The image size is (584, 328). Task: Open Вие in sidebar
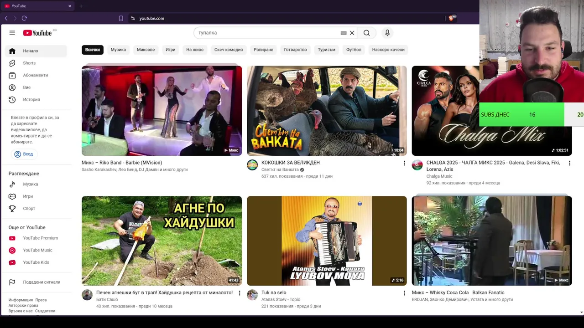pos(36,87)
